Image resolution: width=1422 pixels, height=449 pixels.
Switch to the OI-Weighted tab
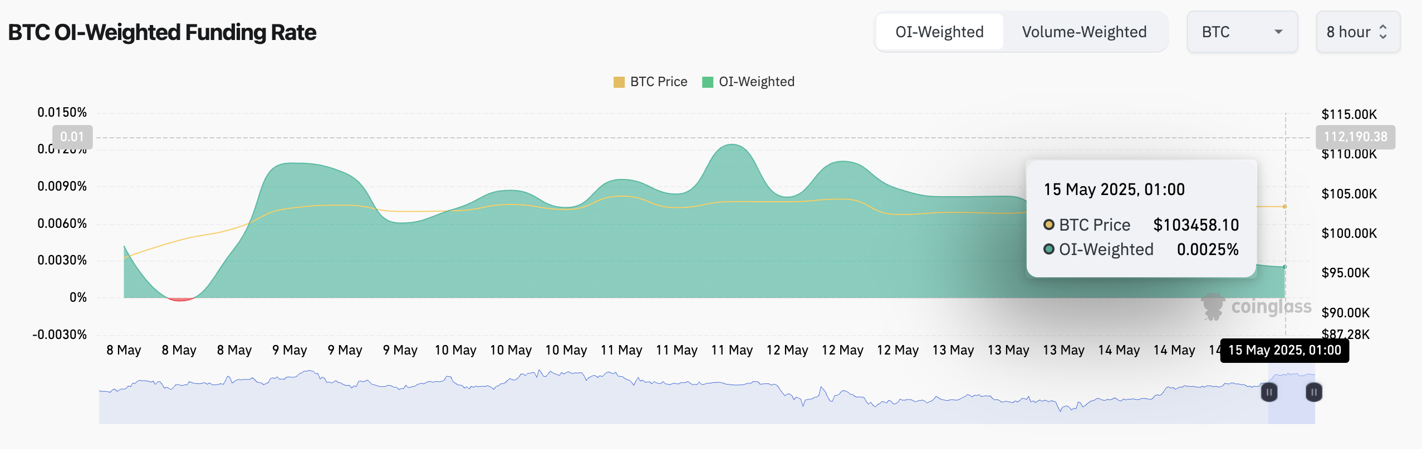(x=939, y=32)
